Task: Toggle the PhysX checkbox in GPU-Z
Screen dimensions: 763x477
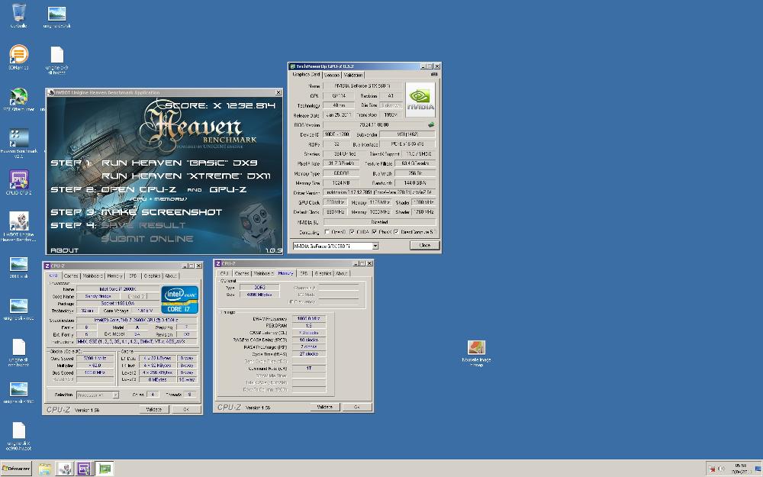Action: (x=374, y=232)
